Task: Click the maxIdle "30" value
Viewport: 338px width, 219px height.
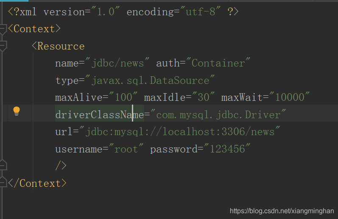Action: pyautogui.click(x=203, y=97)
